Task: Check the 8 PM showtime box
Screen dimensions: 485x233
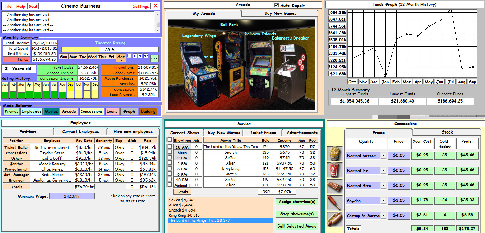Action: [170, 174]
